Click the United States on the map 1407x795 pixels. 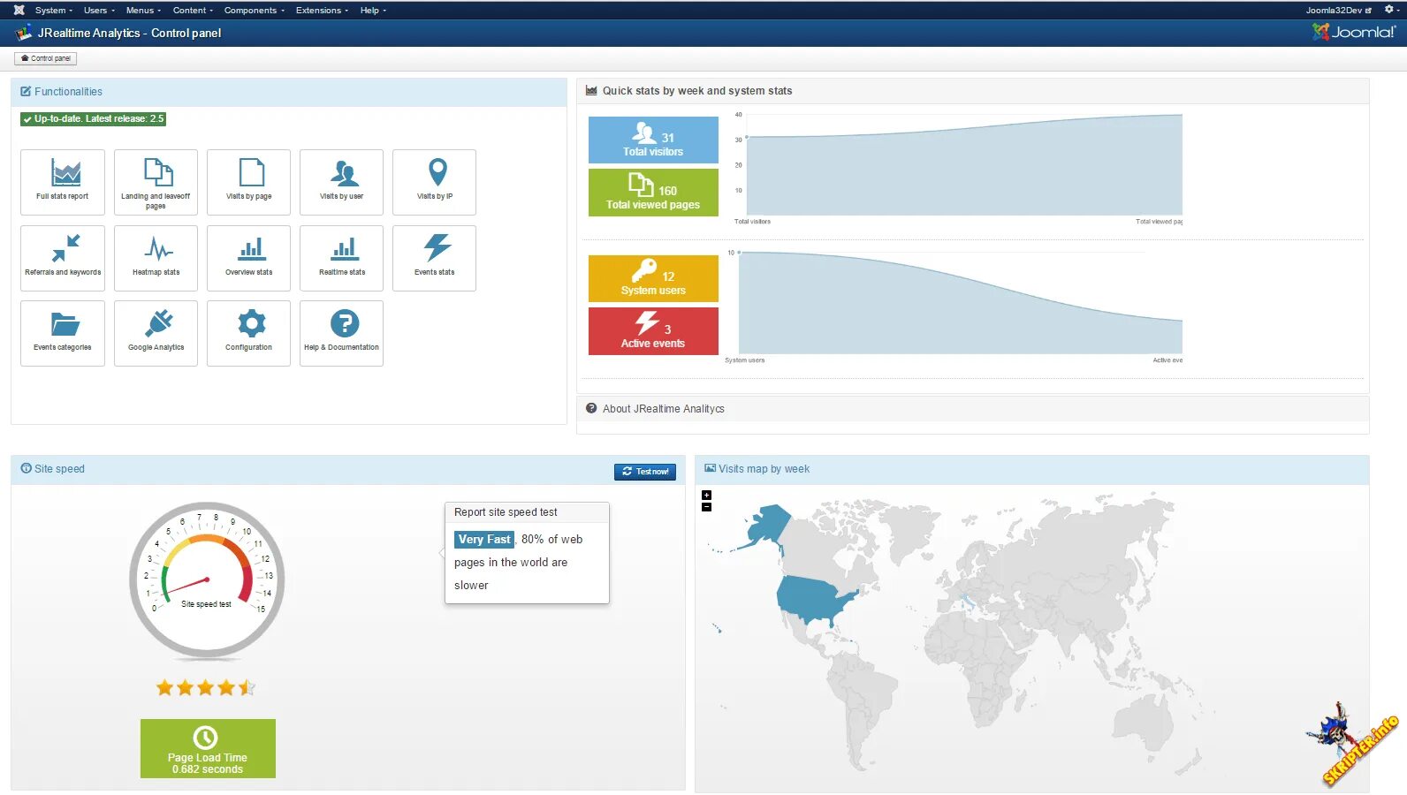(x=815, y=599)
